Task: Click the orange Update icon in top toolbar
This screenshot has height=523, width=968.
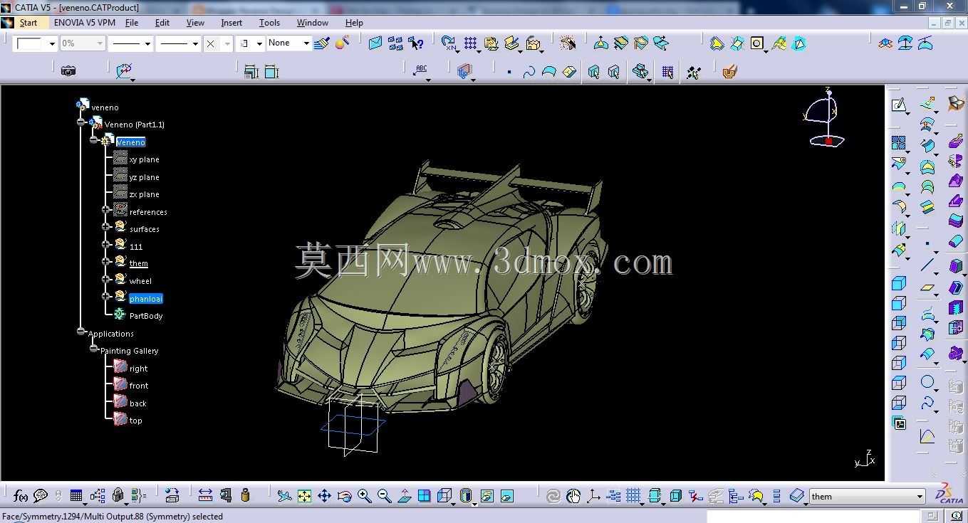Action: (729, 71)
